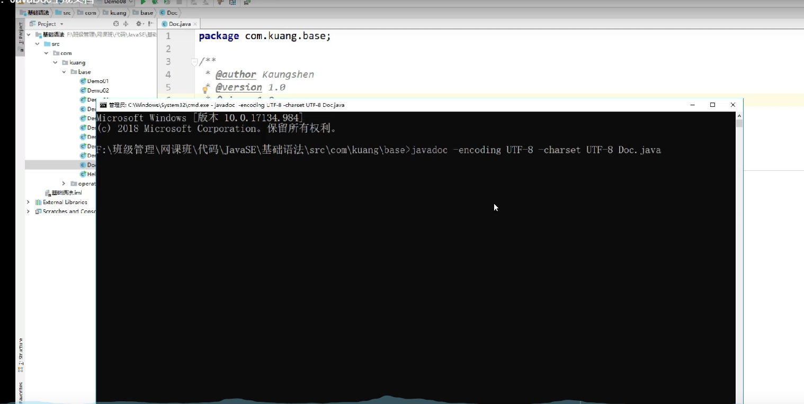The width and height of the screenshot is (804, 404).
Task: Close the Doc.java editor tab
Action: [x=195, y=24]
